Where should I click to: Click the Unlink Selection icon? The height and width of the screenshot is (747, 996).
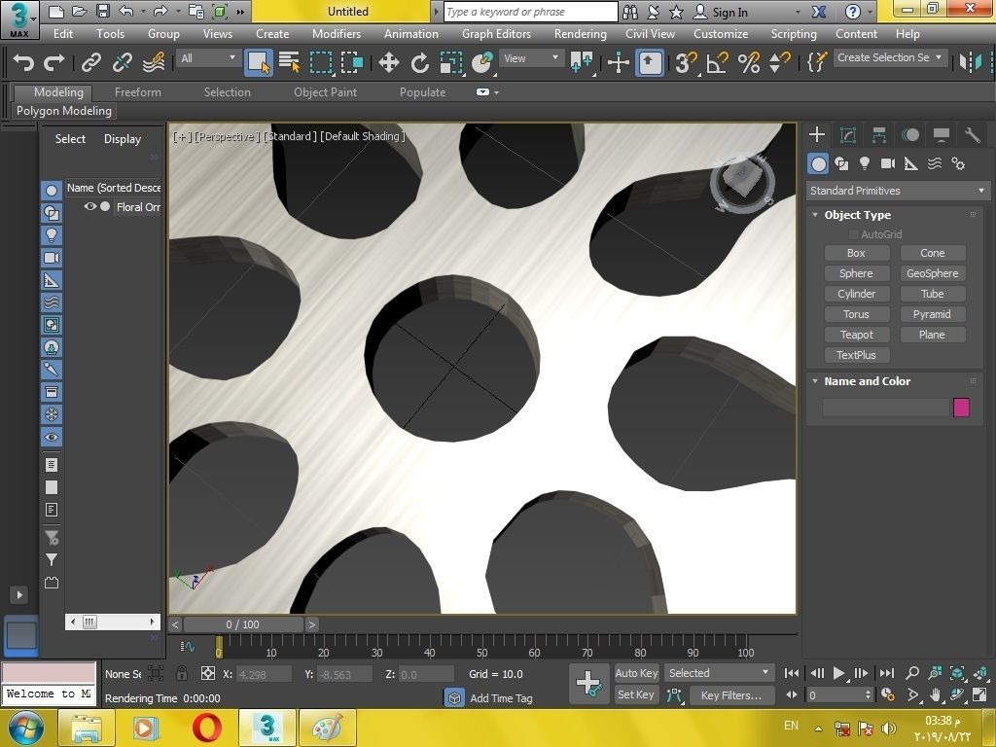coord(122,62)
